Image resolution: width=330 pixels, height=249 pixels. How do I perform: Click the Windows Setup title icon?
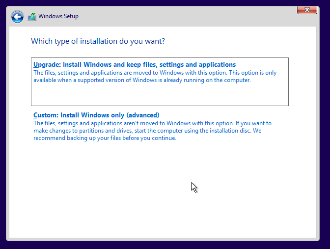click(32, 17)
